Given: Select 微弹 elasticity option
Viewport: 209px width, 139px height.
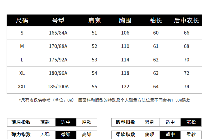Looking at the screenshot, I should [66, 135].
